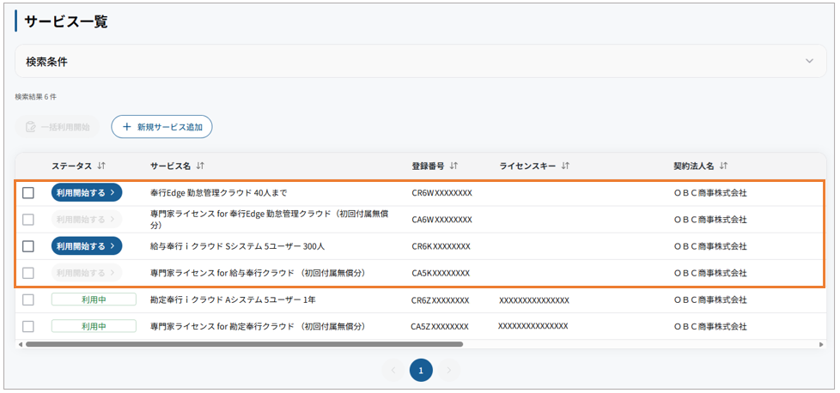Image resolution: width=840 pixels, height=393 pixels.
Task: Click service name 勘定奉行iクラウド Aシステム 5ユーザー 1年
Action: point(233,299)
